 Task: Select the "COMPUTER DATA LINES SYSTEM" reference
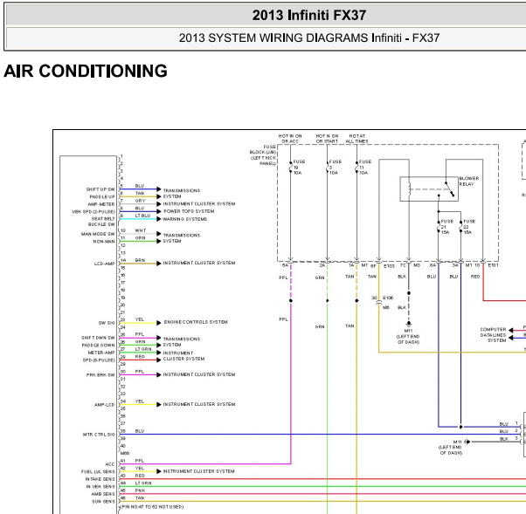[x=493, y=335]
